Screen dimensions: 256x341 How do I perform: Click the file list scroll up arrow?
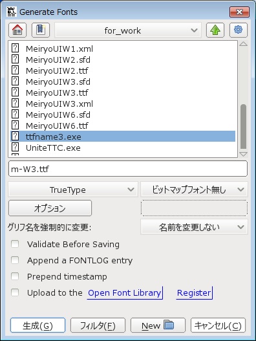[243, 44]
